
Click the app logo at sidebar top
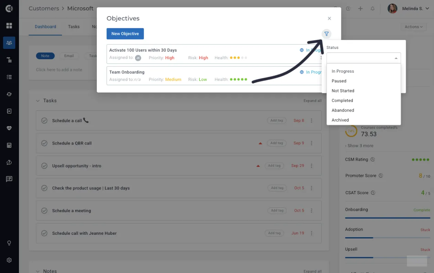point(9,9)
